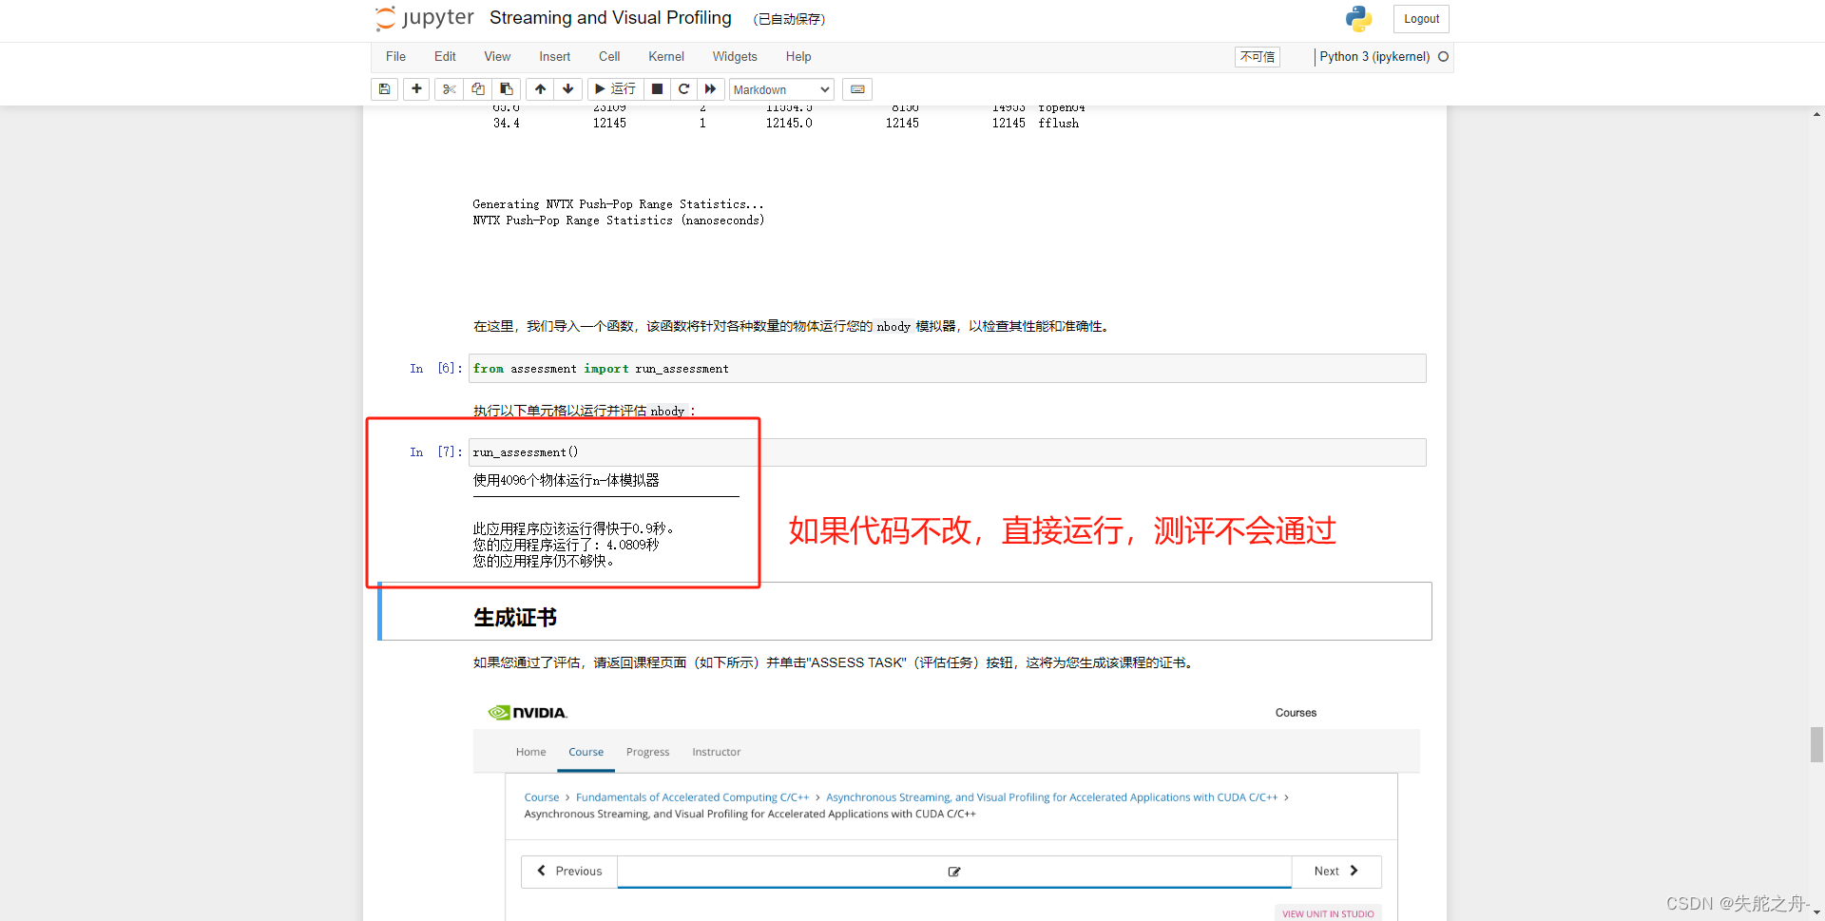Click the 您的应用程序运行了: 4.0809秒 line

[x=567, y=545]
